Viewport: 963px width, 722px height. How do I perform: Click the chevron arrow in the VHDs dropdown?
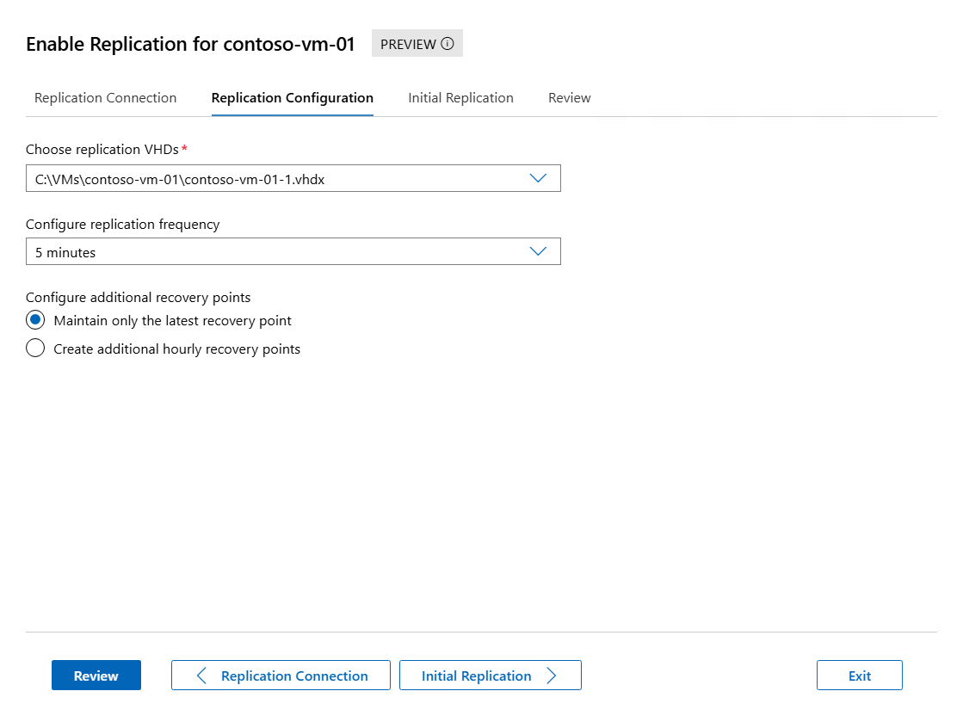coord(538,178)
